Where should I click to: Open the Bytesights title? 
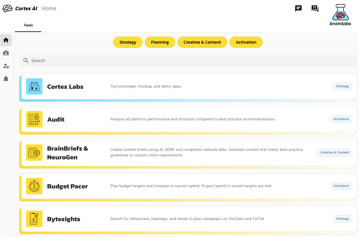coord(64,219)
